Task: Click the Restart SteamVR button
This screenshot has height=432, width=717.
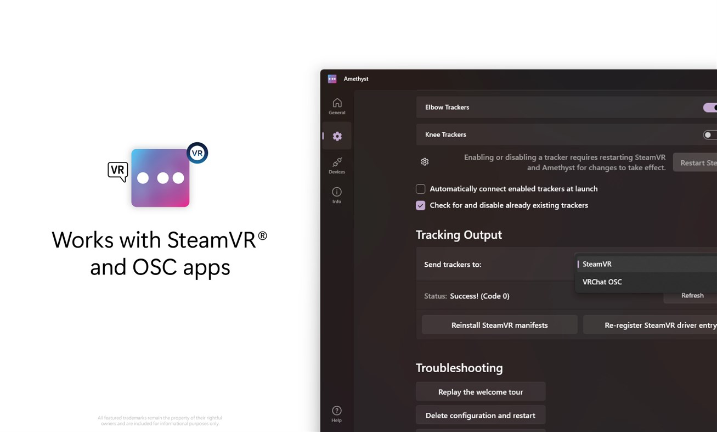Action: pyautogui.click(x=695, y=162)
